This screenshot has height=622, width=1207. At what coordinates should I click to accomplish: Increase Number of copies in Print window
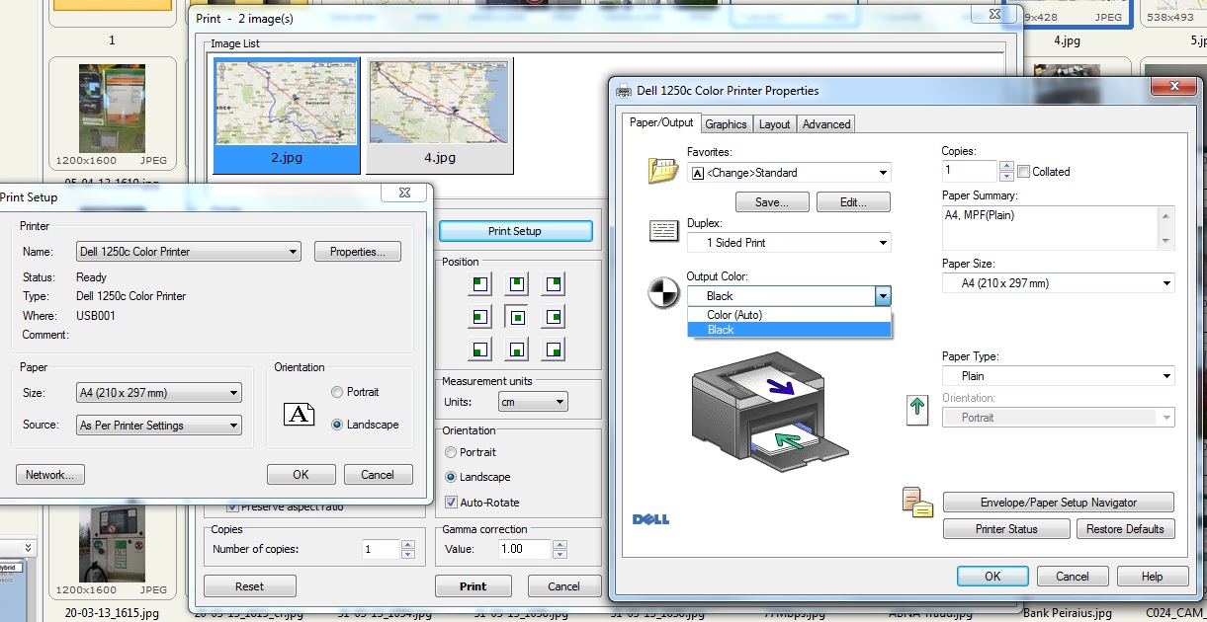coord(407,545)
